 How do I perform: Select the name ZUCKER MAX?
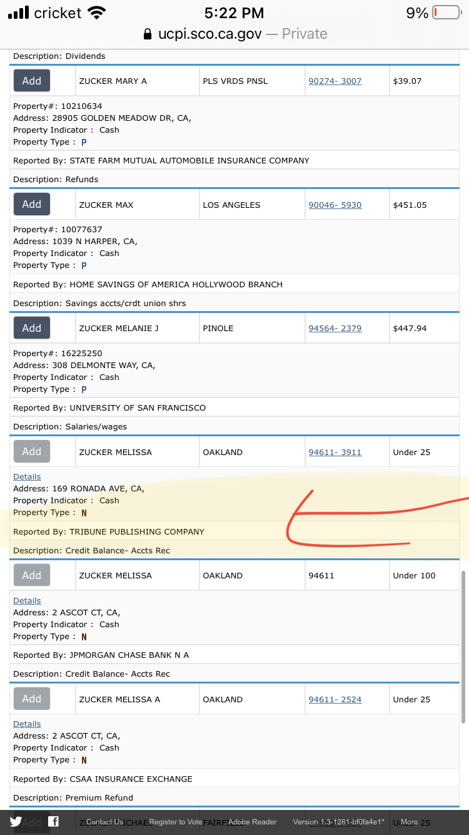tap(106, 205)
